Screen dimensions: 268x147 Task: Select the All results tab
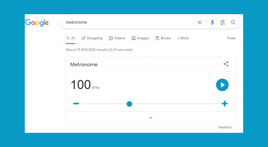71,38
